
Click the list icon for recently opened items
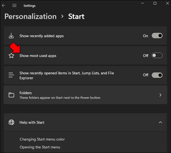click(11, 75)
